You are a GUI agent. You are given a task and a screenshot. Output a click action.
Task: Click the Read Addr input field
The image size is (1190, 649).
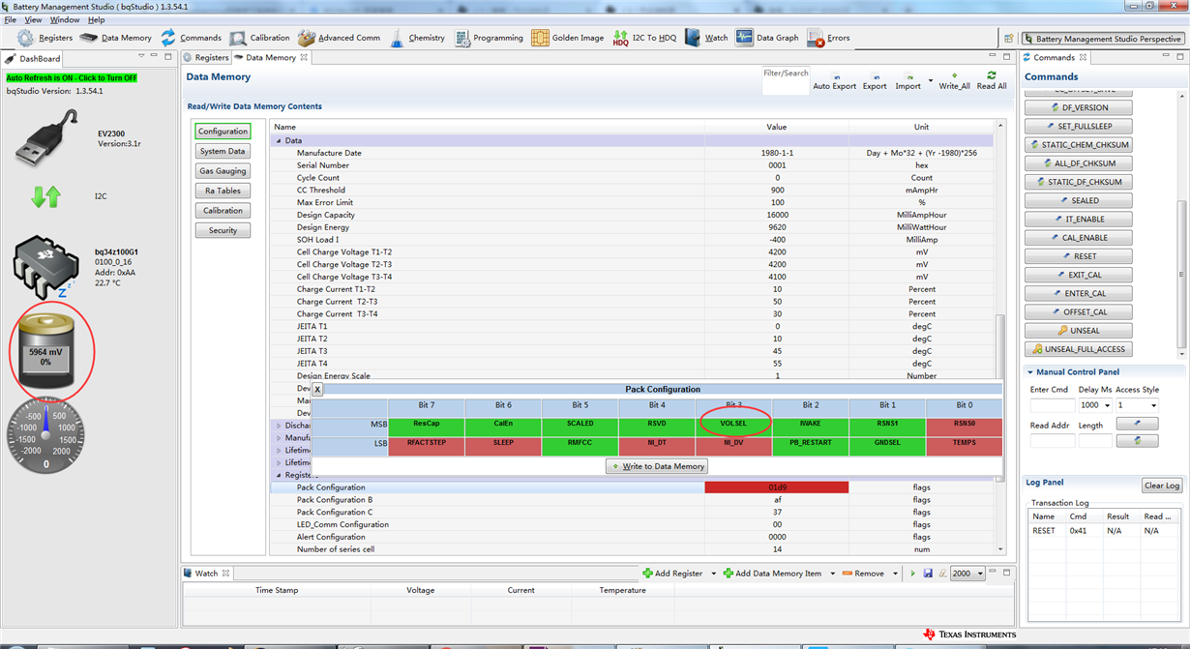(1053, 440)
